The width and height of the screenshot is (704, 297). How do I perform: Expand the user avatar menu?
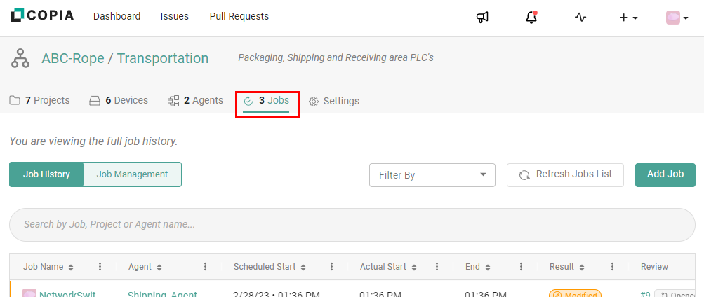click(677, 18)
